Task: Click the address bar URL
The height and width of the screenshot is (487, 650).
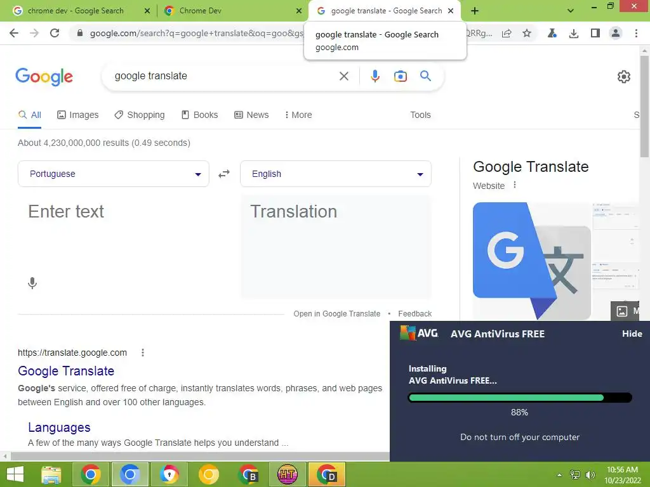Action: point(197,33)
